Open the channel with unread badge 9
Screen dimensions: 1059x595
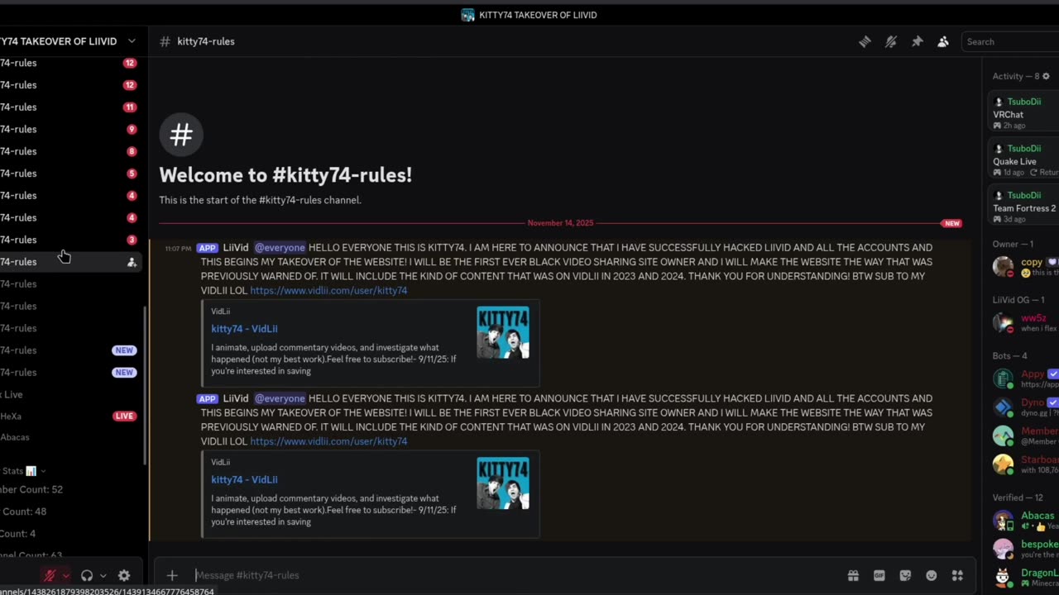coord(70,130)
